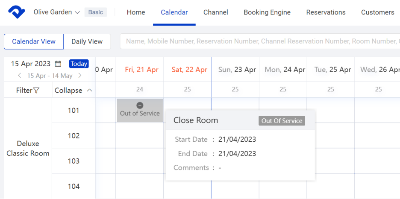Go to Booking Engine tab
Screen dimensions: 400x199
pyautogui.click(x=267, y=12)
